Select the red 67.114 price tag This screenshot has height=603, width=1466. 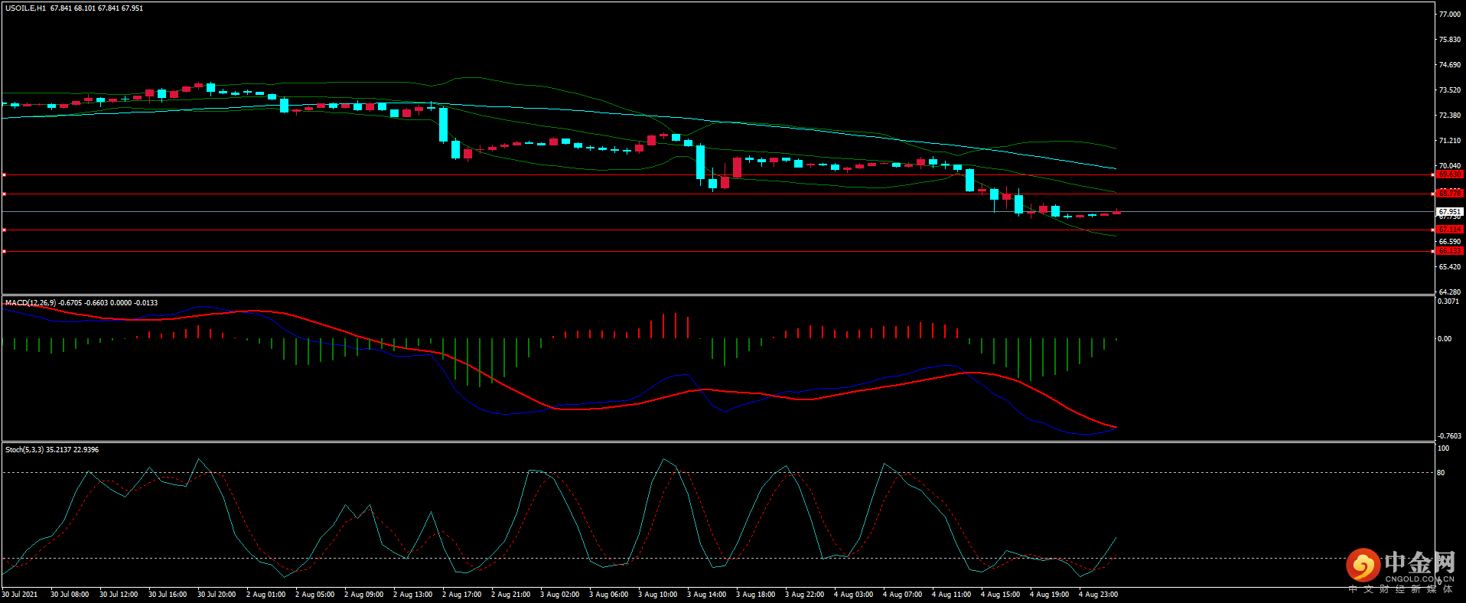click(1450, 230)
